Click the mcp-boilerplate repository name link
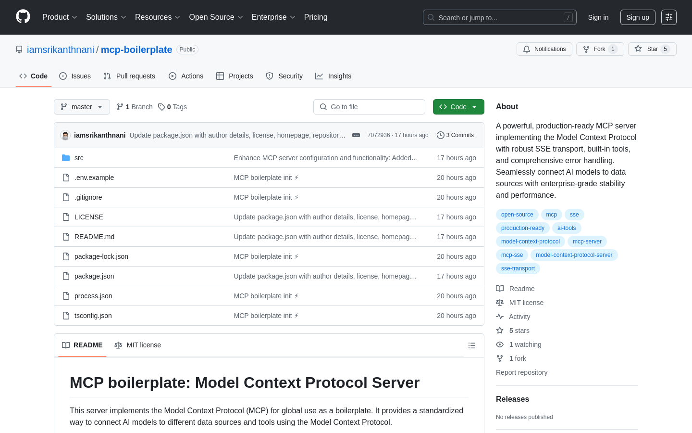 tap(136, 50)
